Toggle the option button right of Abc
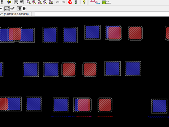The image size is (169, 127). click(x=13, y=9)
